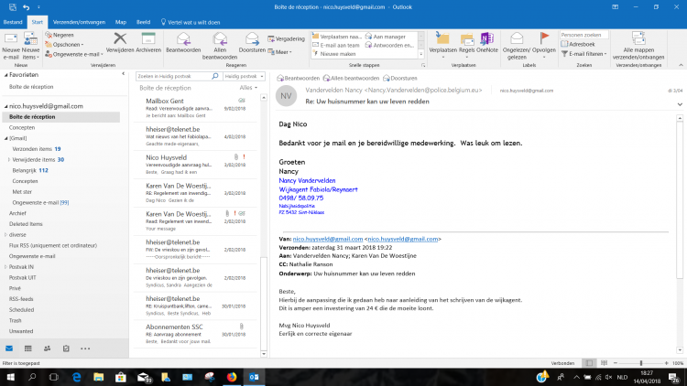Screen dimensions: 687x386
Task: Open the OneNote ribbon icon
Action: [x=486, y=42]
